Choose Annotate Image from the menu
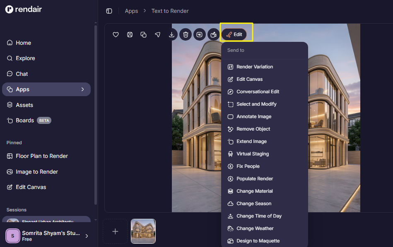This screenshot has width=393, height=247. (265, 116)
